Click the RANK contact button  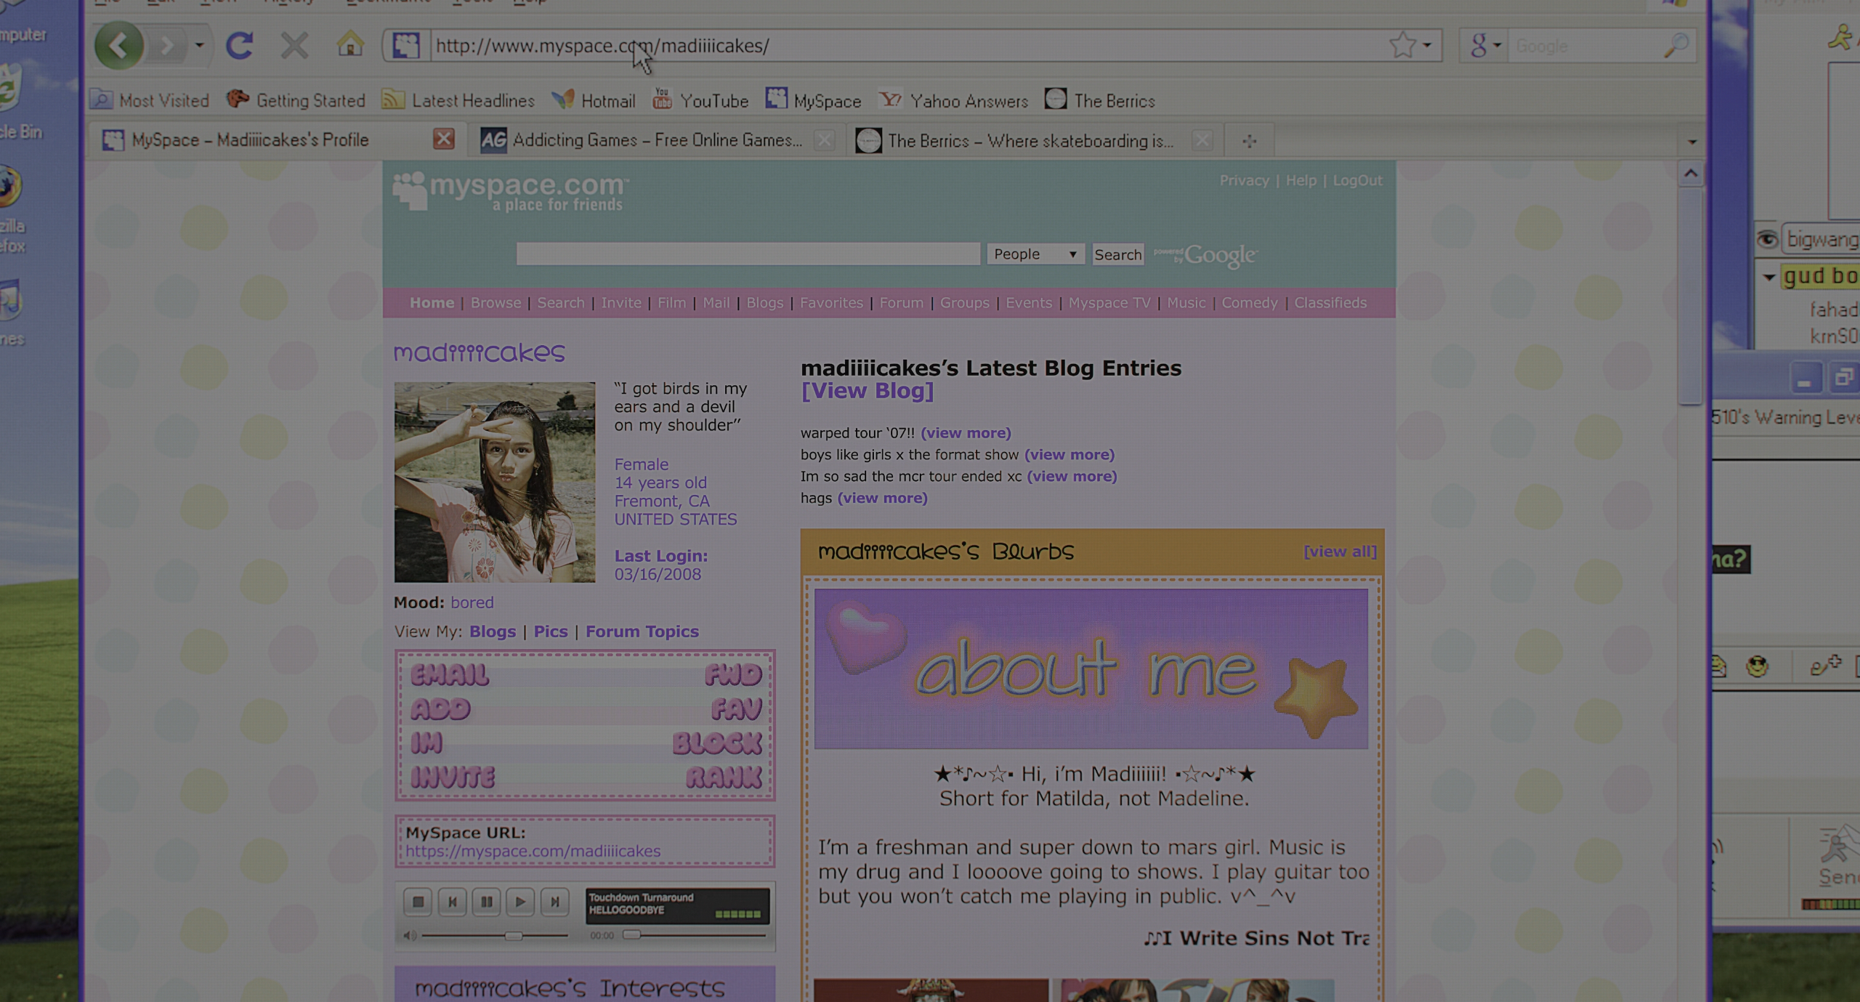(x=724, y=777)
